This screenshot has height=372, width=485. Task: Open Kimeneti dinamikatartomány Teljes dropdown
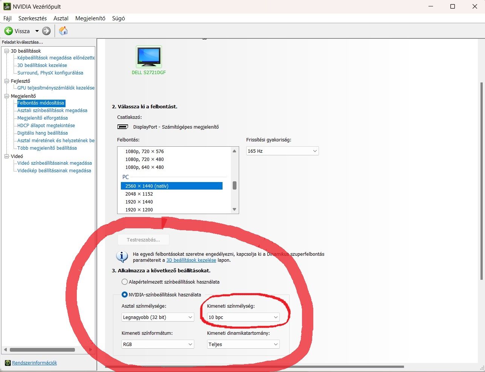coord(243,344)
